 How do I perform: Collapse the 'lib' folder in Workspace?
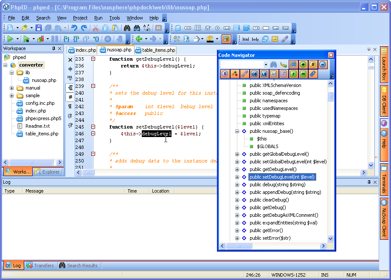tap(12, 73)
